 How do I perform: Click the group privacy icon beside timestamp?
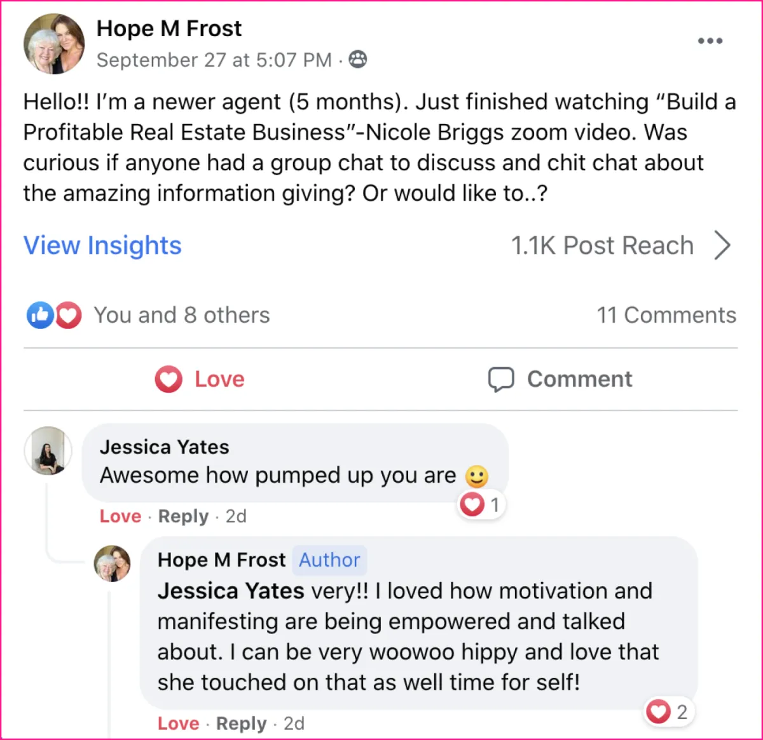click(x=358, y=59)
